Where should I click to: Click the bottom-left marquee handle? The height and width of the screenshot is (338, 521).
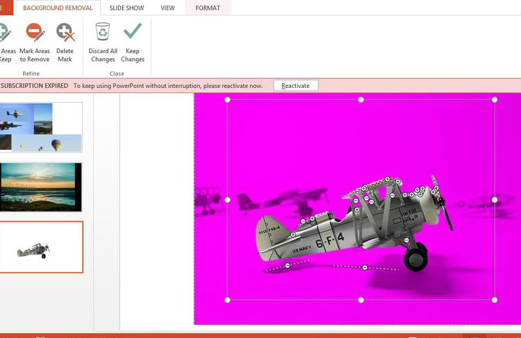coord(227,300)
